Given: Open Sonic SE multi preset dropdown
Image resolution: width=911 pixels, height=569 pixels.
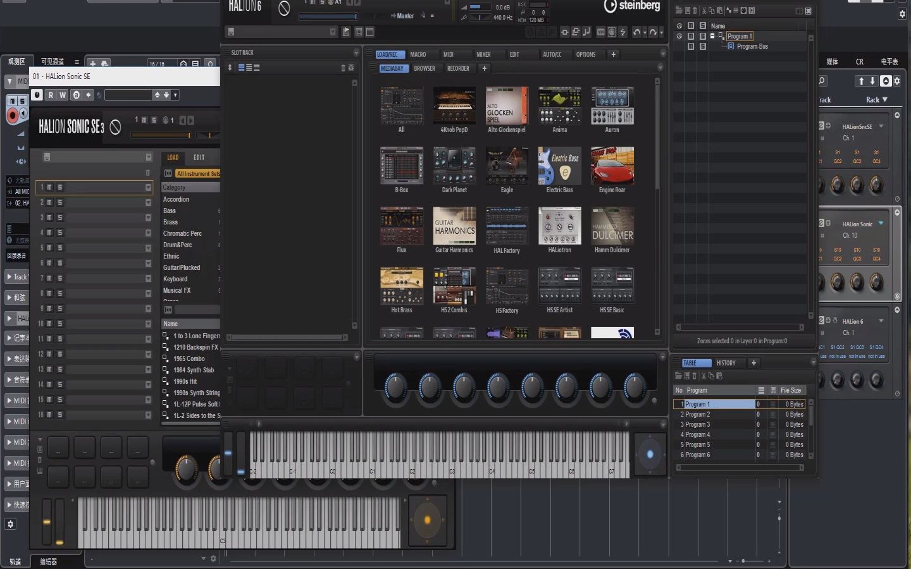Looking at the screenshot, I should click(x=149, y=157).
